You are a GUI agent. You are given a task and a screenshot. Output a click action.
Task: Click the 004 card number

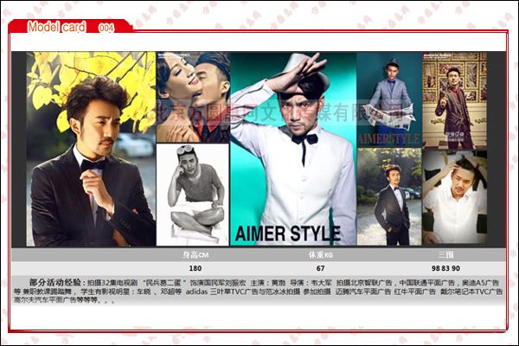(106, 28)
